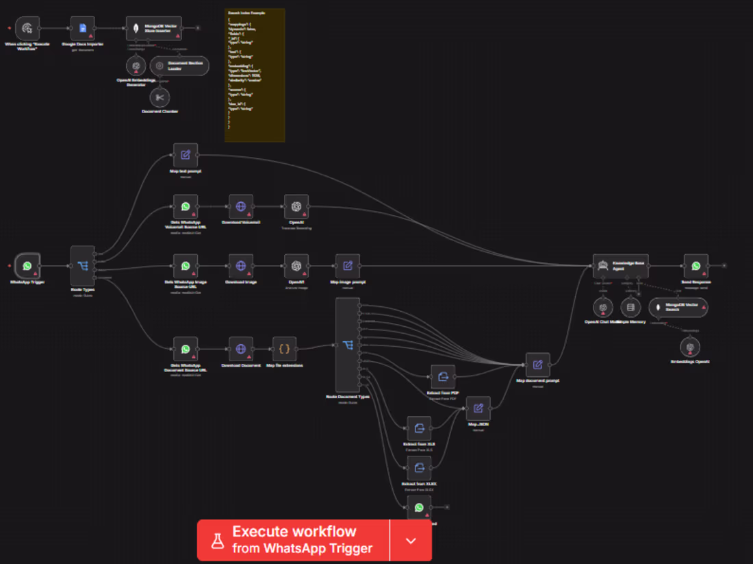Select the Route Document Types switch node
The width and height of the screenshot is (753, 564).
[348, 345]
